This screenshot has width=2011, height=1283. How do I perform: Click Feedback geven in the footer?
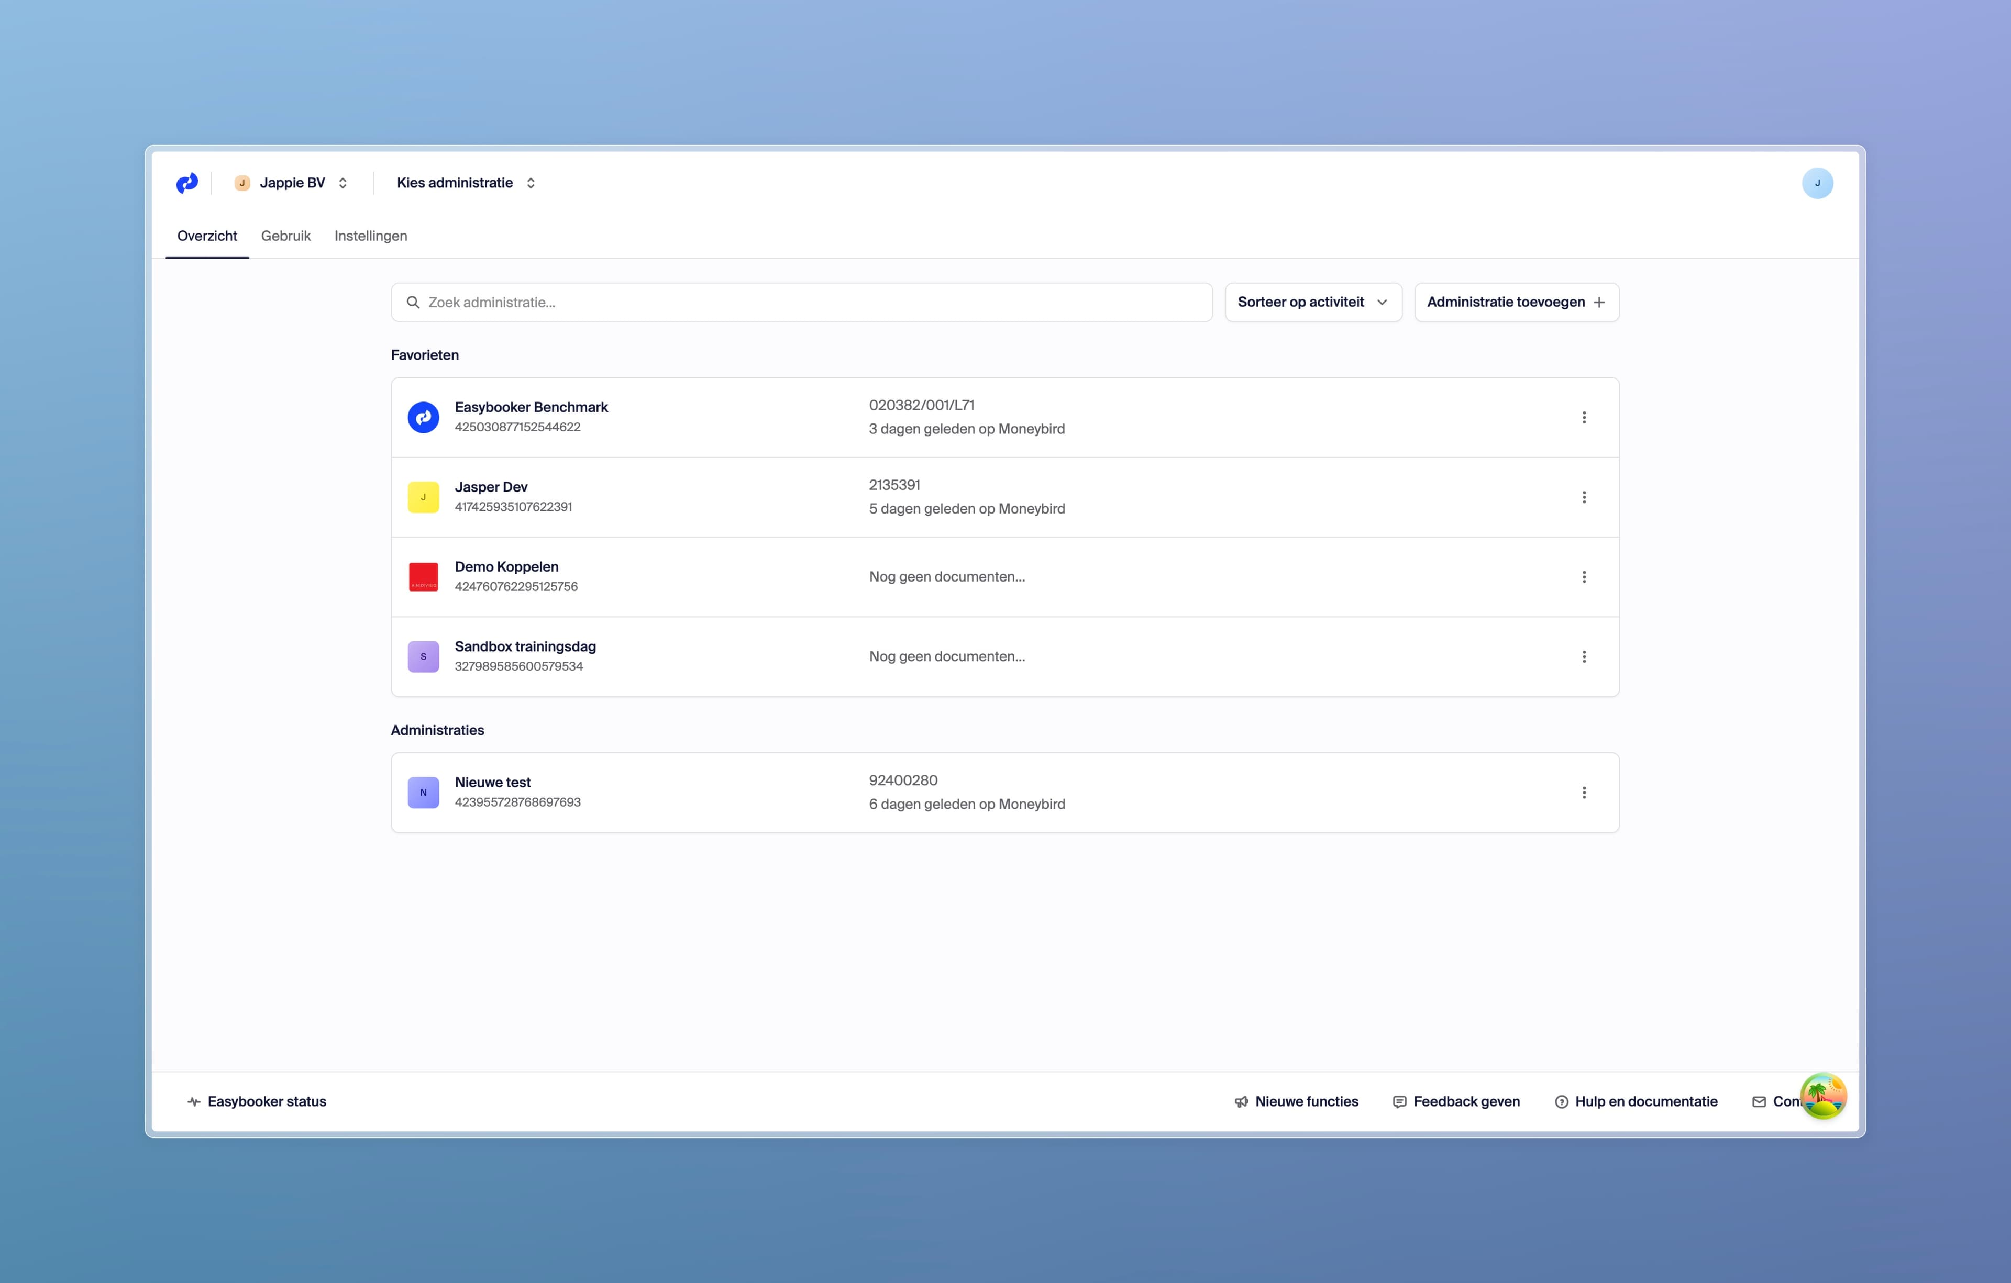click(1456, 1102)
